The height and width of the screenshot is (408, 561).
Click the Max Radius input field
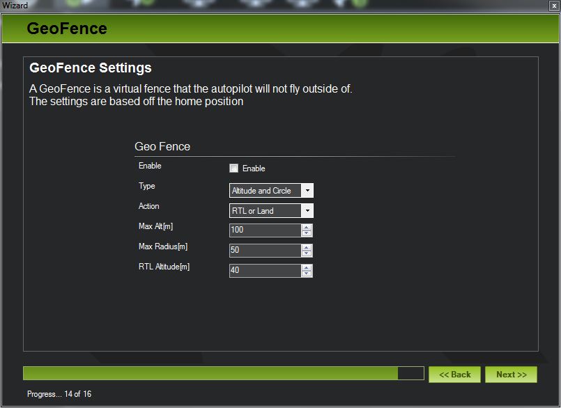pyautogui.click(x=265, y=251)
